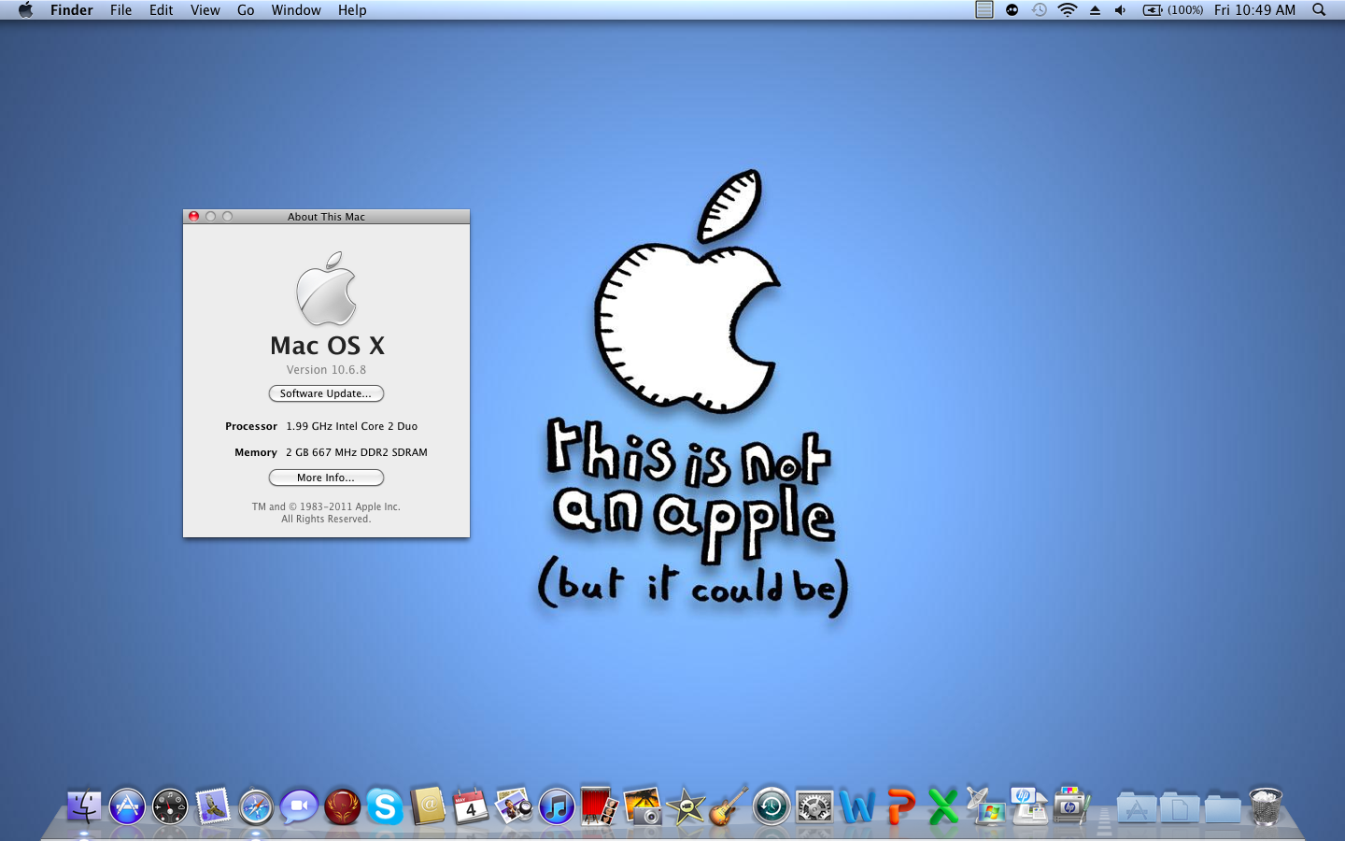This screenshot has height=841, width=1345.
Task: Open Photo Booth in the Dock
Action: (600, 806)
